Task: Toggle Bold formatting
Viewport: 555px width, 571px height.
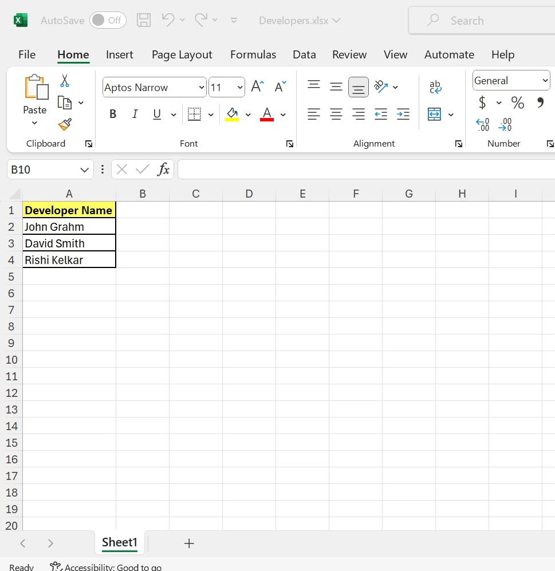Action: pos(113,115)
